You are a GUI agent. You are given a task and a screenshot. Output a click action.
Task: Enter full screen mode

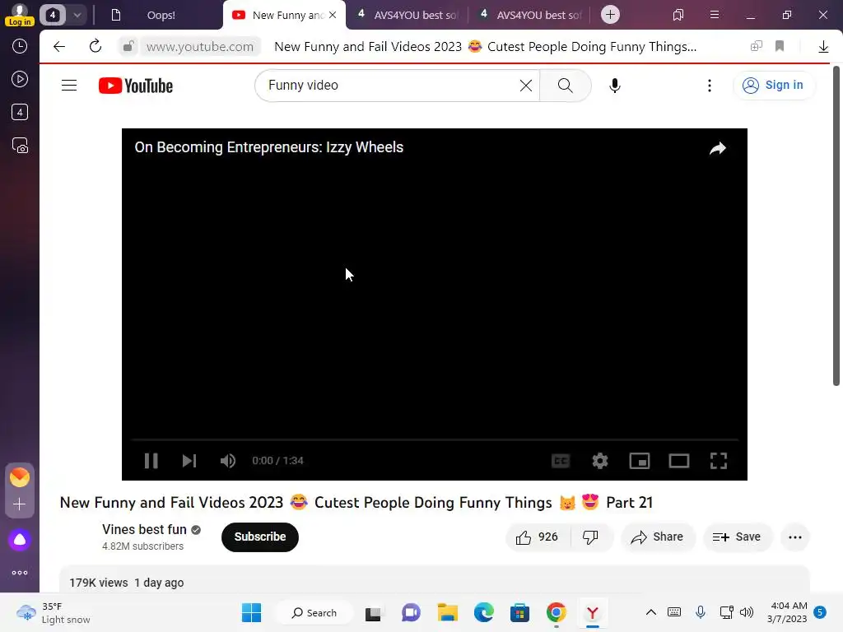(718, 461)
